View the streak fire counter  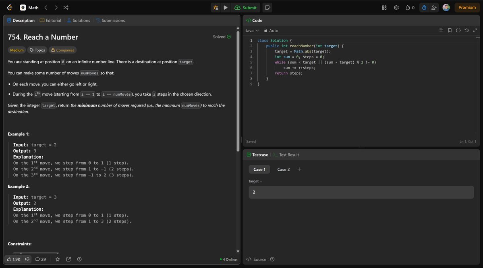click(x=410, y=7)
